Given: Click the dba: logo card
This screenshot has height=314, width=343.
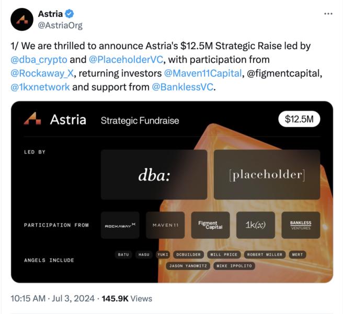Looking at the screenshot, I should coord(154,174).
